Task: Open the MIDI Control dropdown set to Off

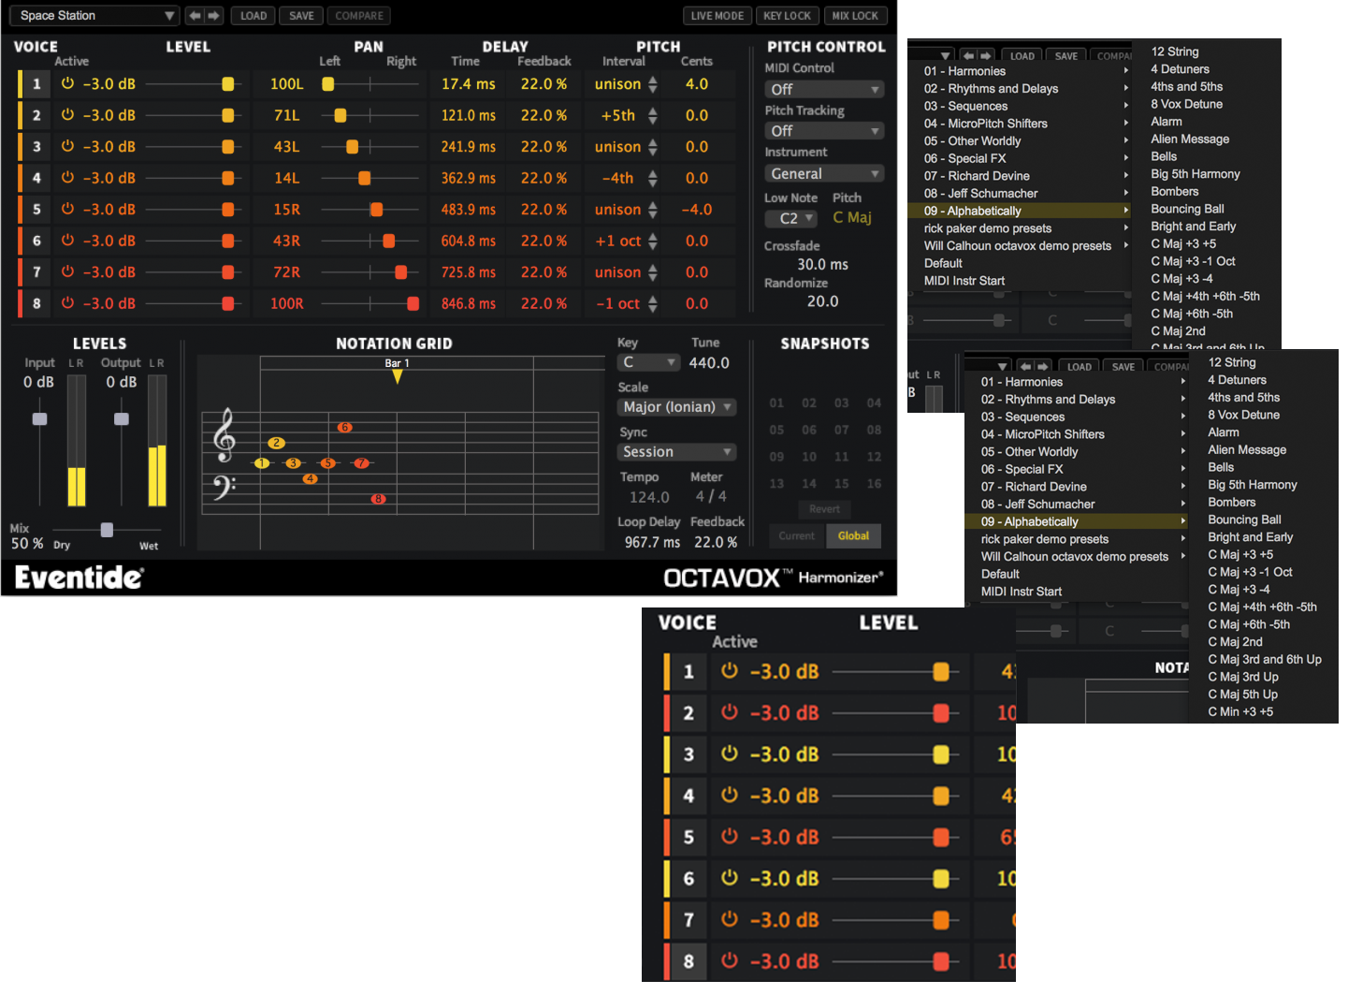Action: (823, 89)
